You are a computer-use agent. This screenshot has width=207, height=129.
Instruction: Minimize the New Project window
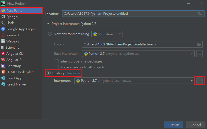point(188,3)
